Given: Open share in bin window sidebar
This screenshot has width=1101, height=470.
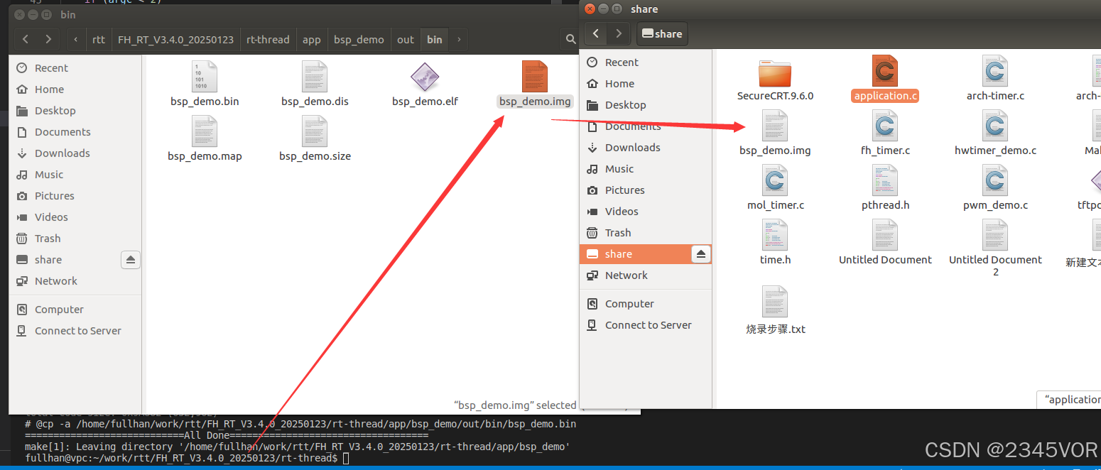Looking at the screenshot, I should click(64, 260).
